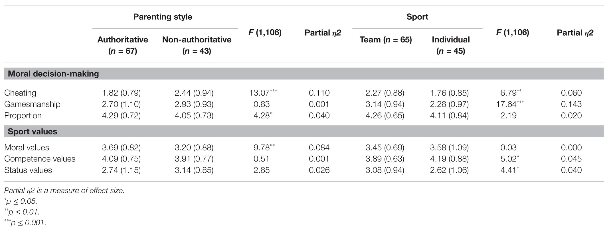Select the 0.143 partial eta value
The image size is (611, 231).
click(x=571, y=104)
